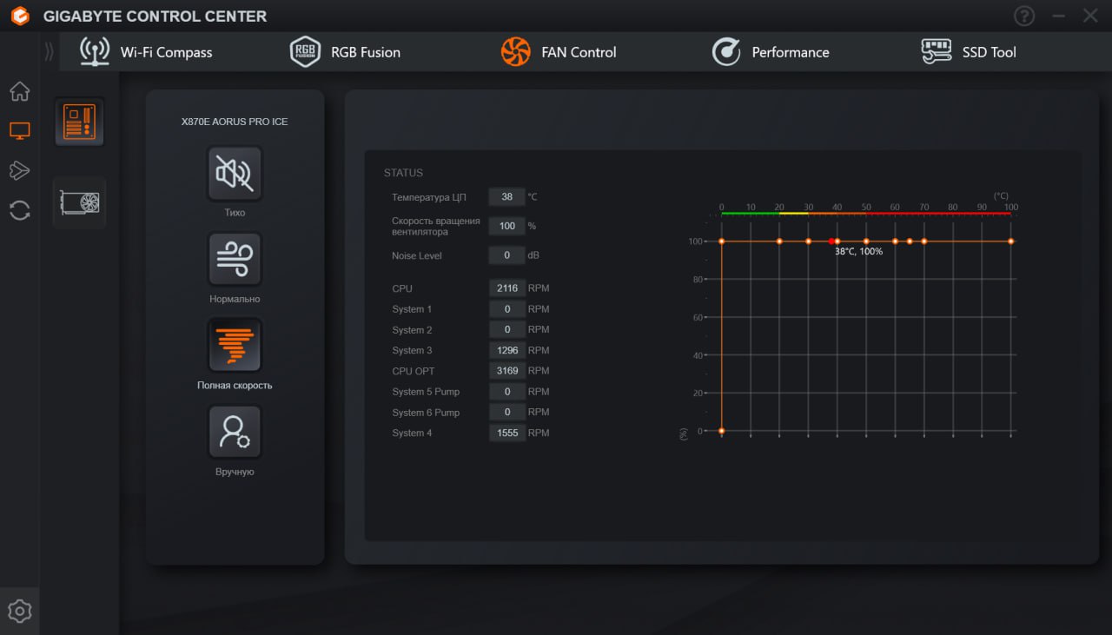Click the CPU RPM value 2116

click(x=507, y=288)
